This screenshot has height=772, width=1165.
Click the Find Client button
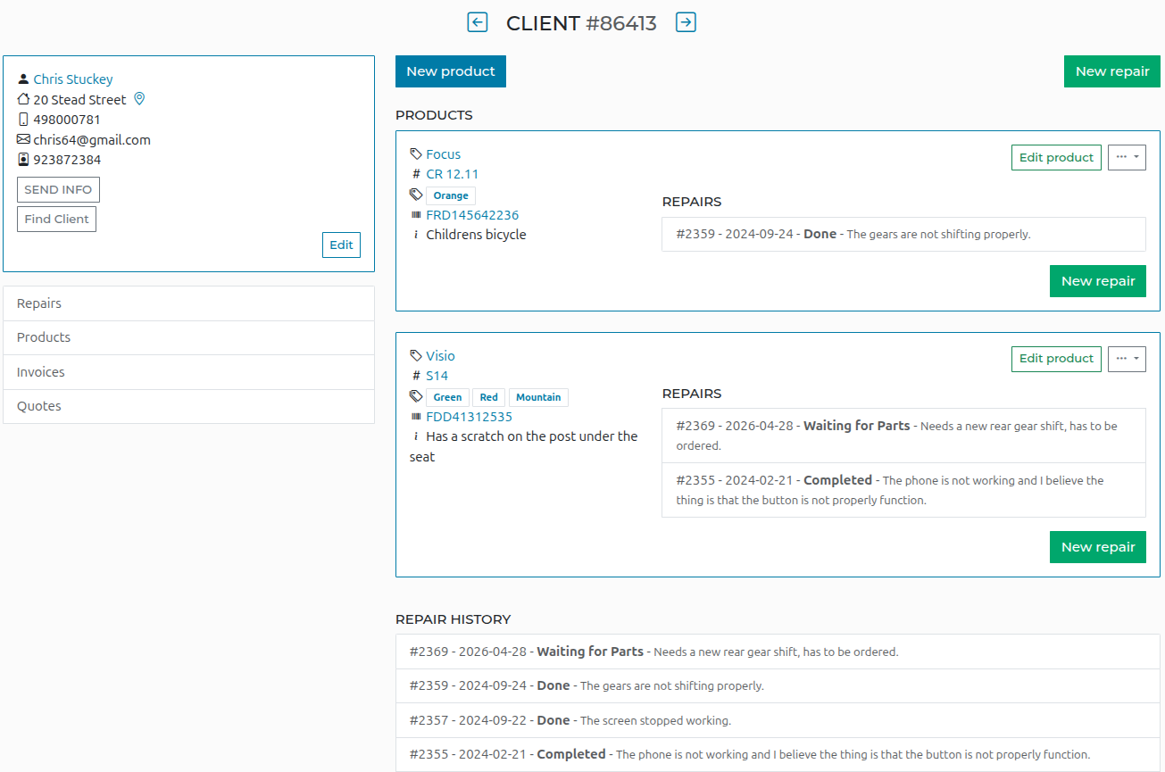(x=56, y=219)
